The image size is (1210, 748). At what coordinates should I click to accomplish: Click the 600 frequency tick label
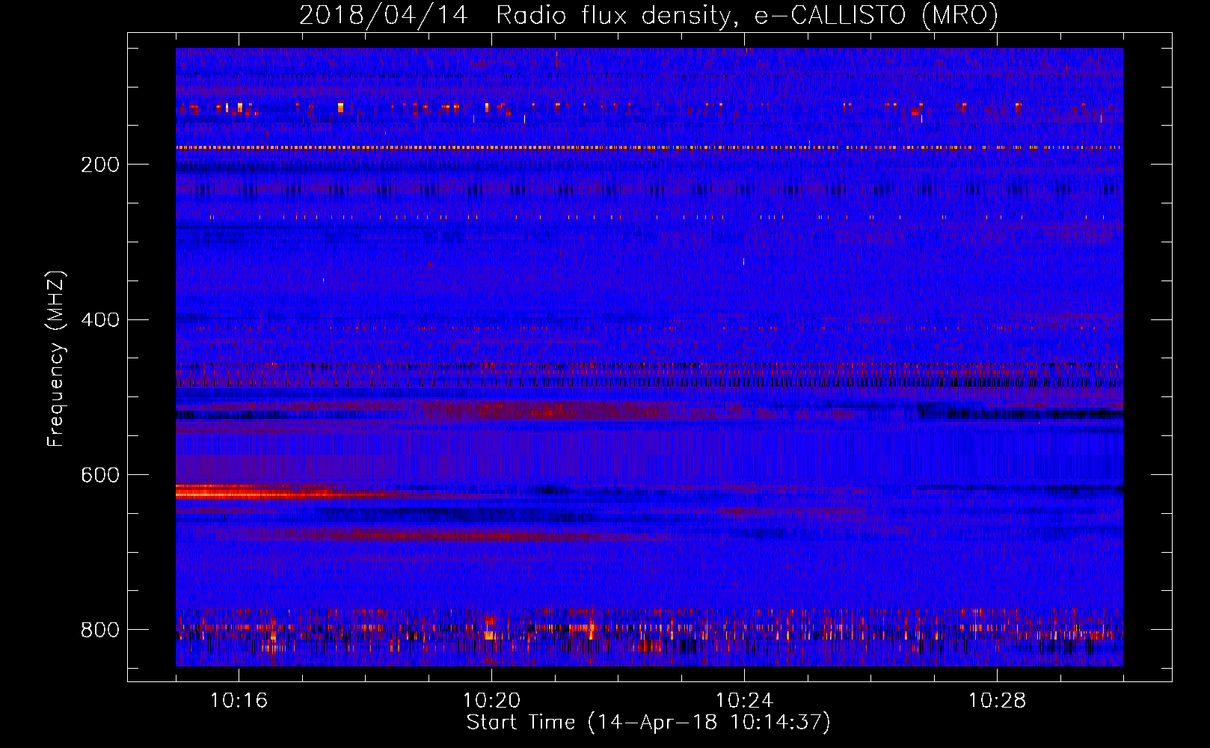click(100, 475)
